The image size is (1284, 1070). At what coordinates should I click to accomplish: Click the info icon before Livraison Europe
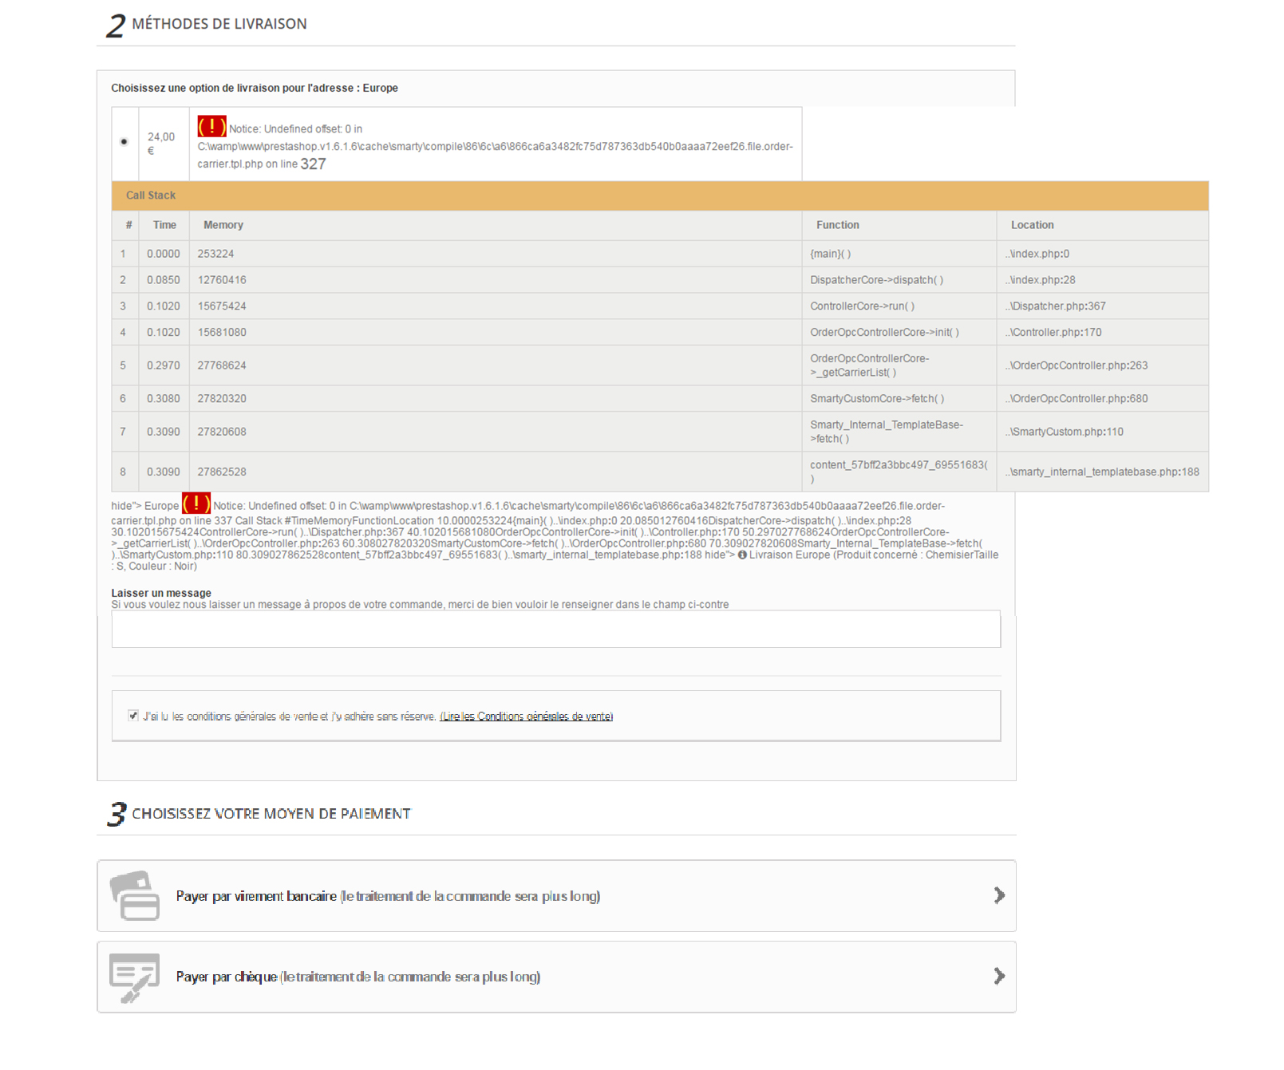[742, 555]
